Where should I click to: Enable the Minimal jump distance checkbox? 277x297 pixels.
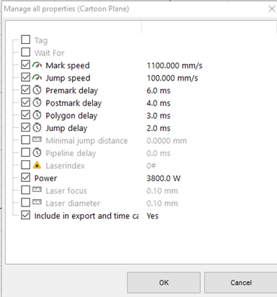pos(26,140)
